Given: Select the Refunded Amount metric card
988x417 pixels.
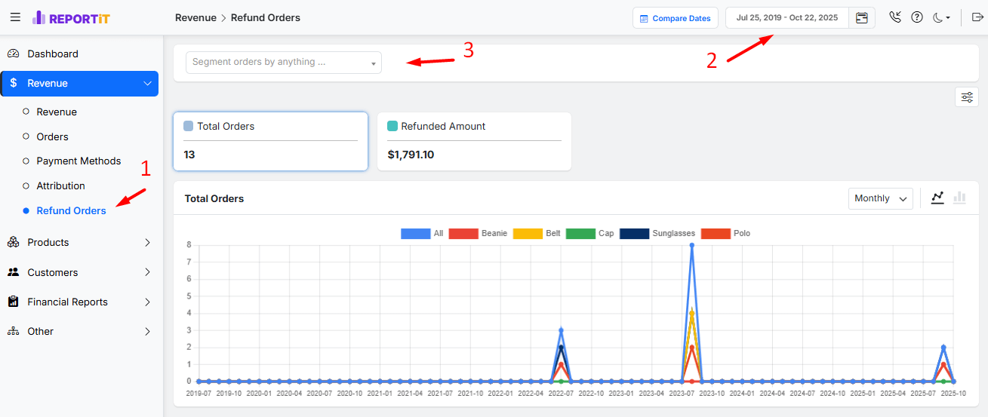Looking at the screenshot, I should coord(474,141).
